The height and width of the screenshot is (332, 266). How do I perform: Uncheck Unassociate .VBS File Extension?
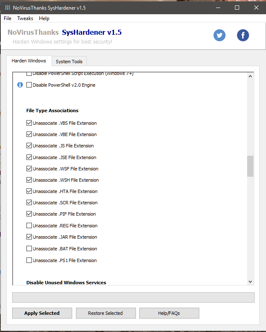[29, 123]
